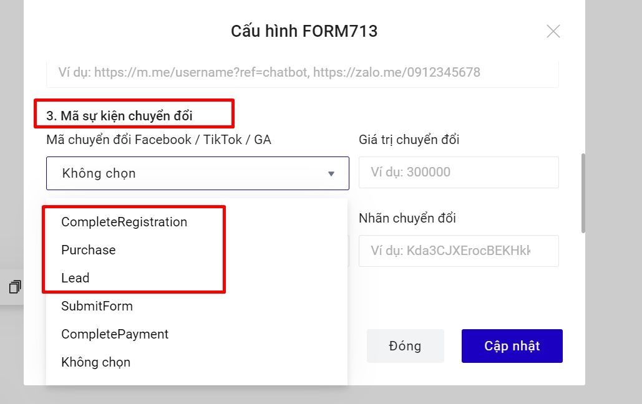Click the Đóng button
Image resolution: width=642 pixels, height=404 pixels.
click(x=405, y=346)
